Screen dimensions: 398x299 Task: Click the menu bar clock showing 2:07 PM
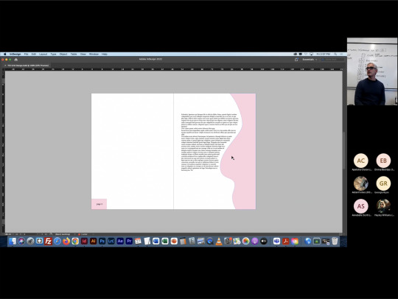323,54
